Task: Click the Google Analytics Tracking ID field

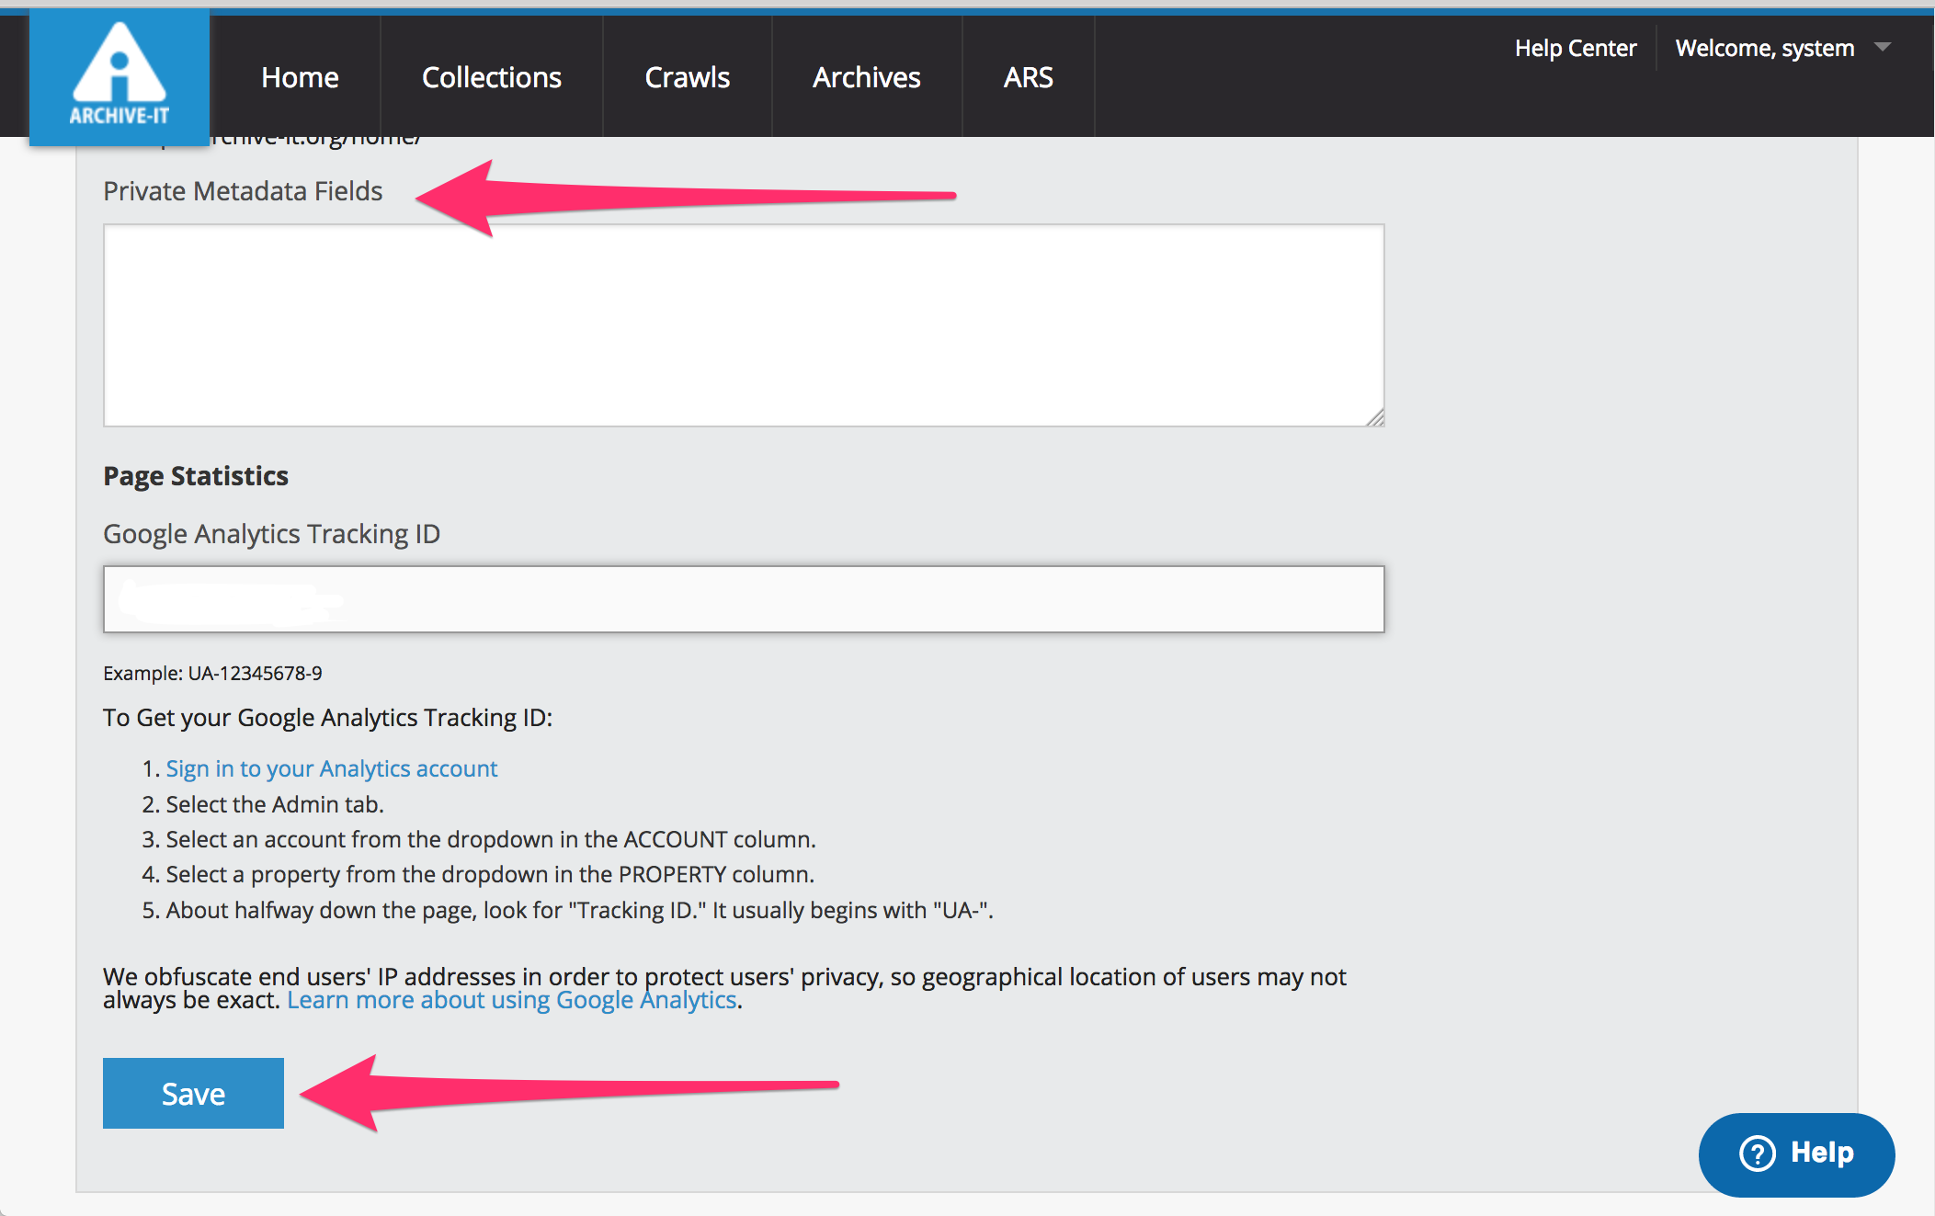Action: tap(743, 599)
